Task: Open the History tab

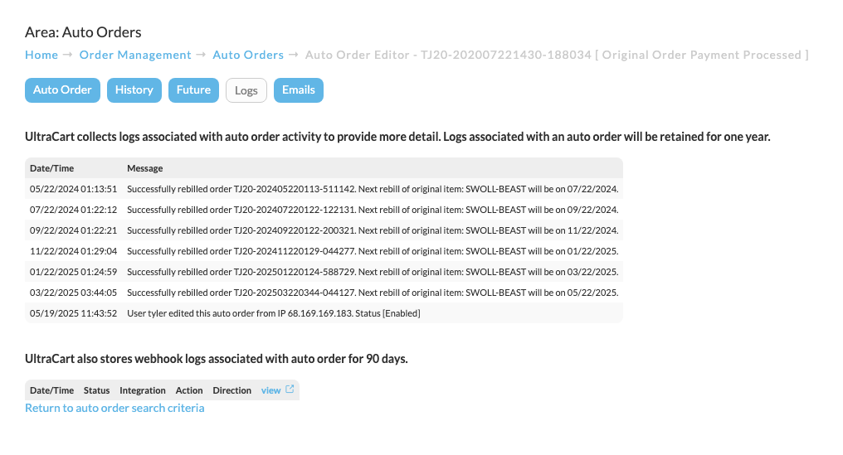Action: [134, 90]
